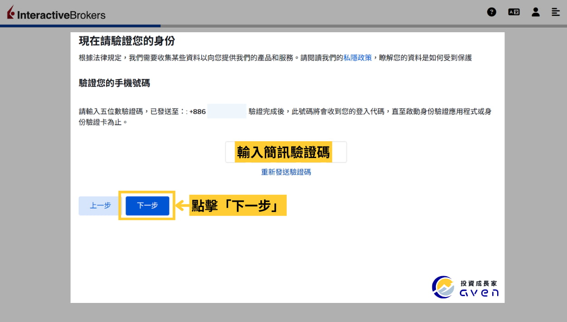Click the 上一步 button
The width and height of the screenshot is (567, 322).
[x=100, y=206]
